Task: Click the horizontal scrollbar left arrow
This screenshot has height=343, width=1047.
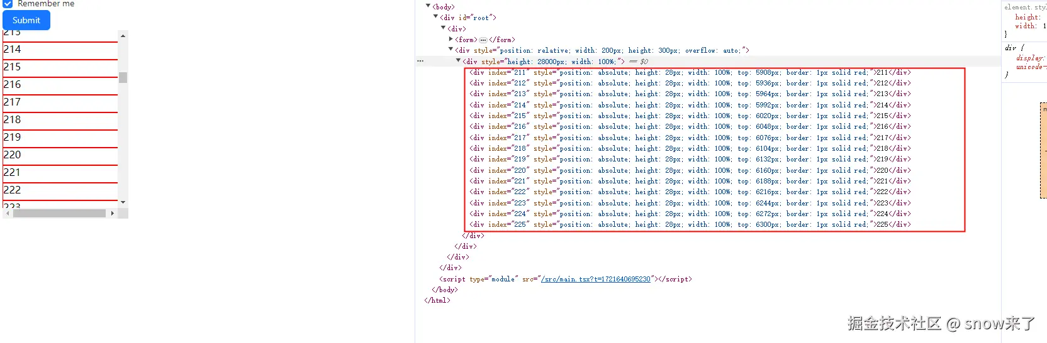Action: point(7,214)
